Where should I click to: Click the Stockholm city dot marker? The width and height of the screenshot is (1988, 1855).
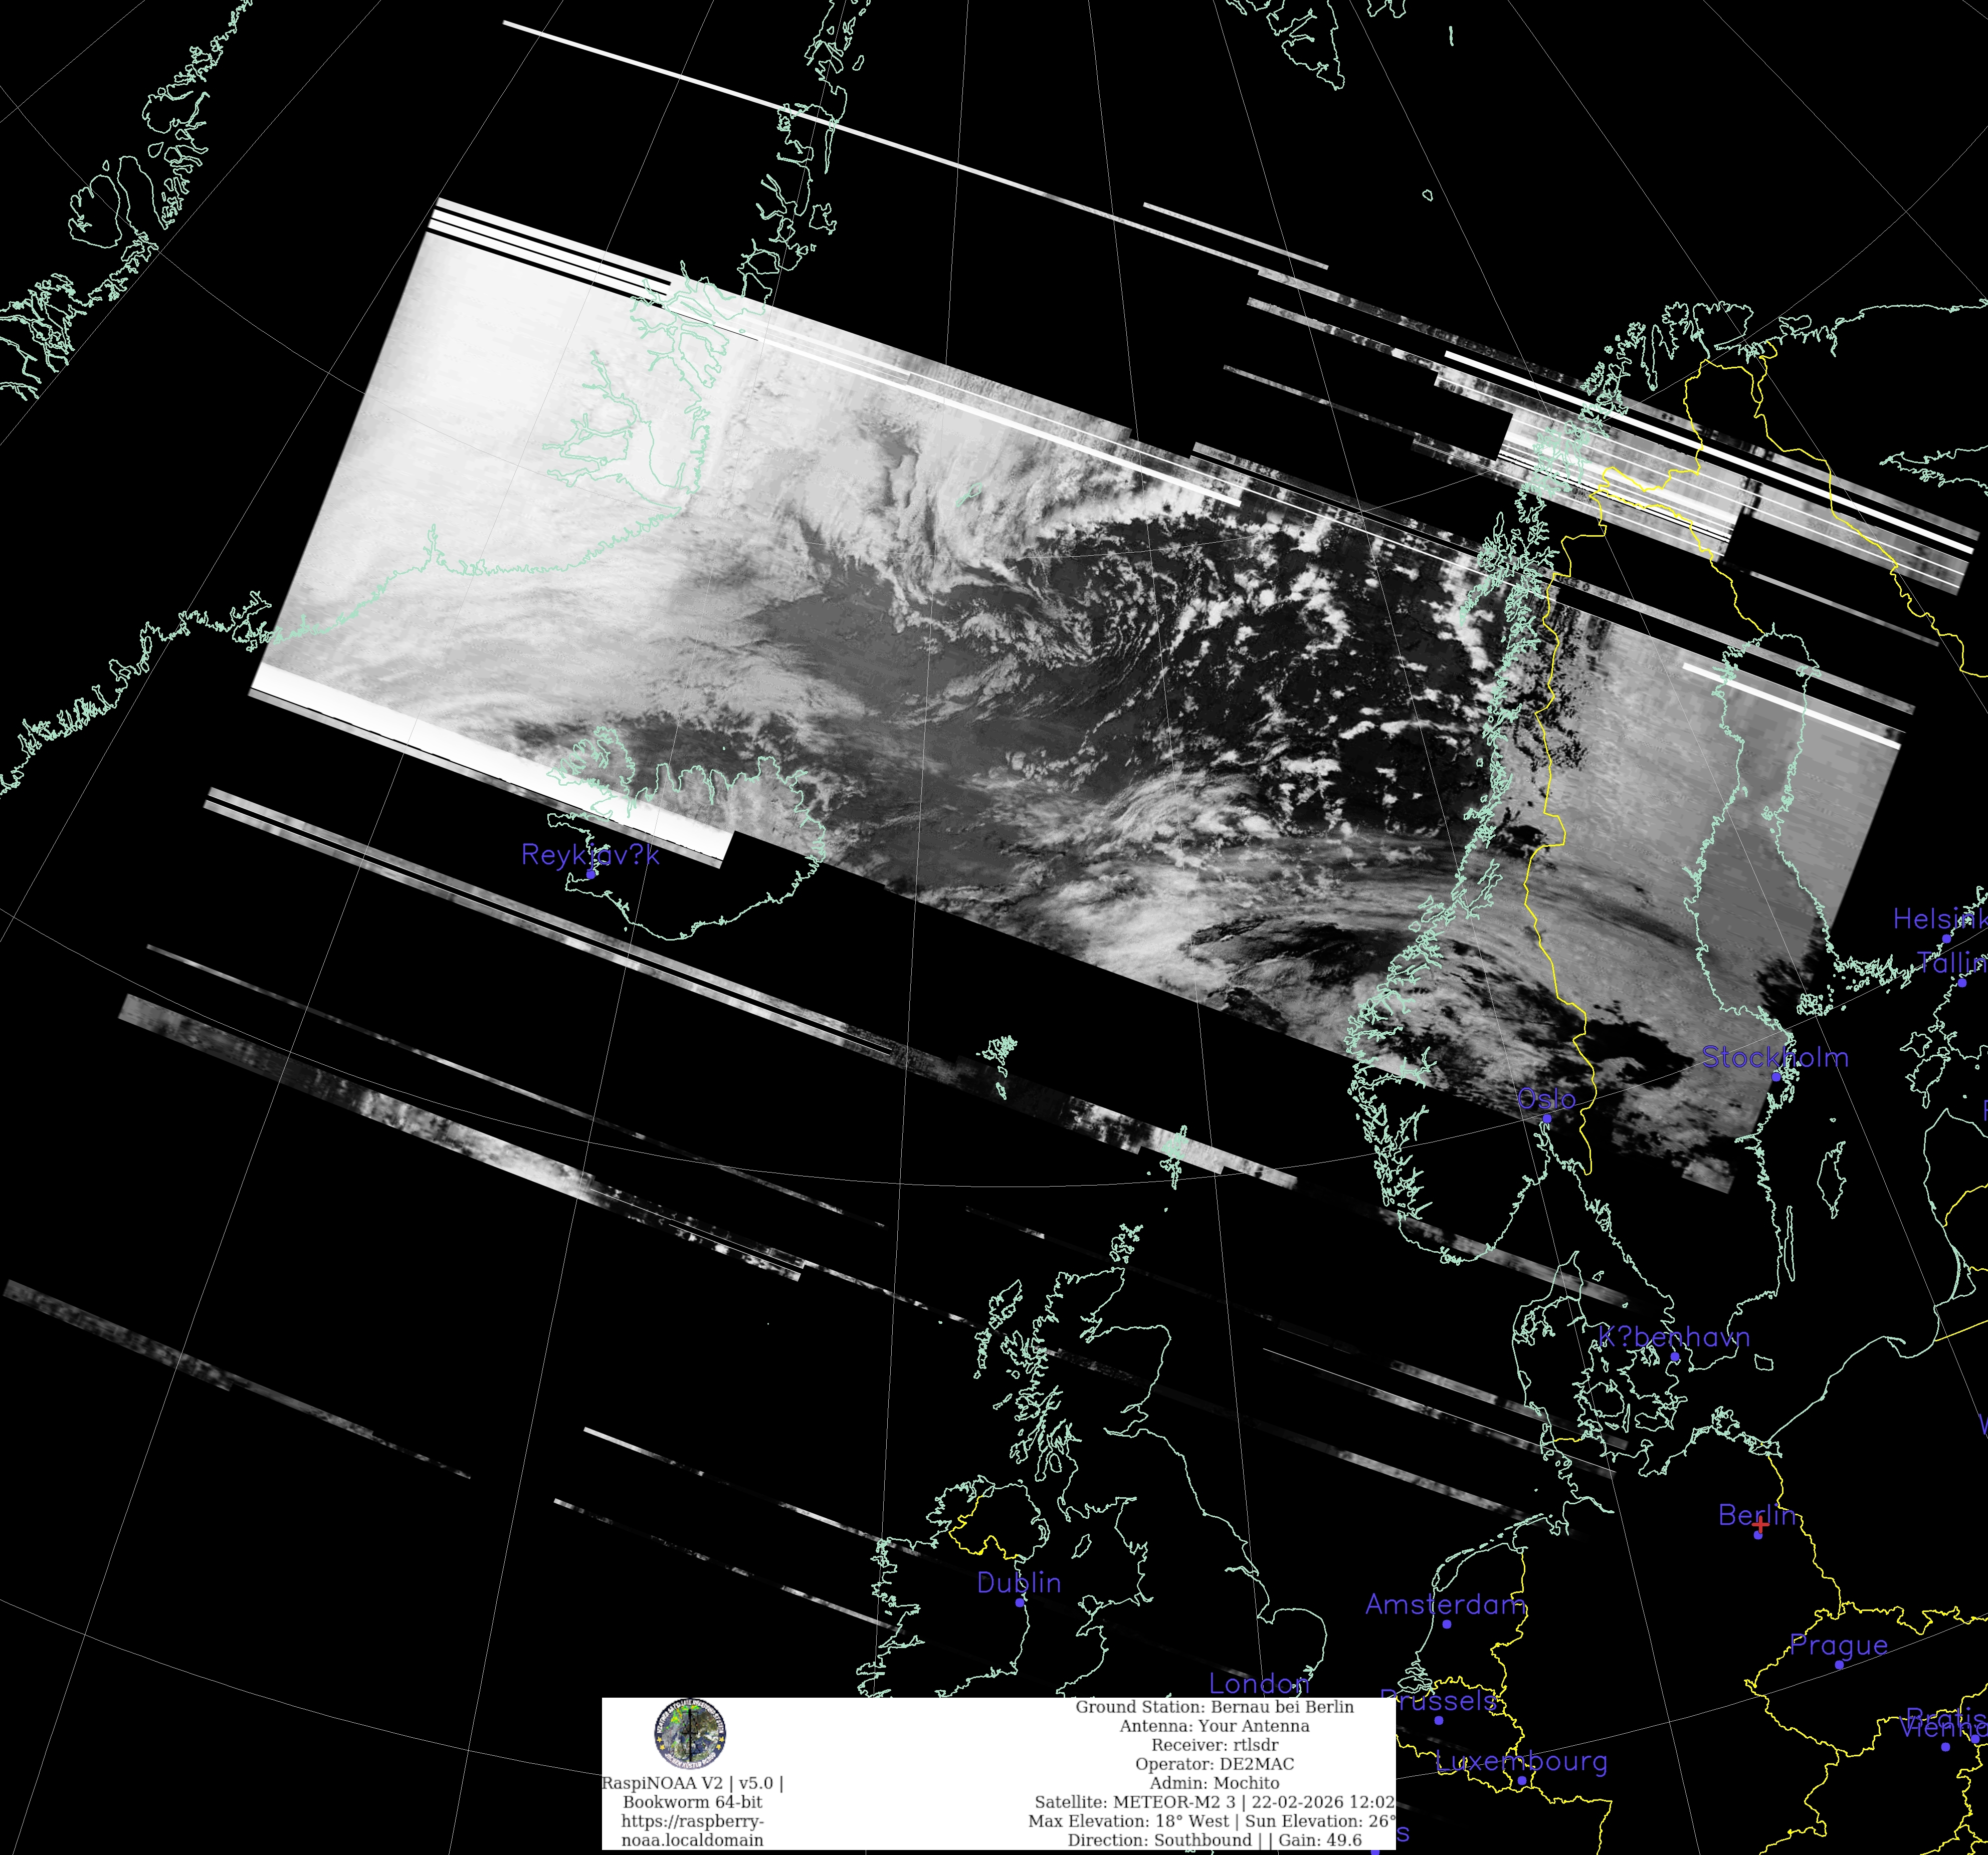point(1776,1076)
